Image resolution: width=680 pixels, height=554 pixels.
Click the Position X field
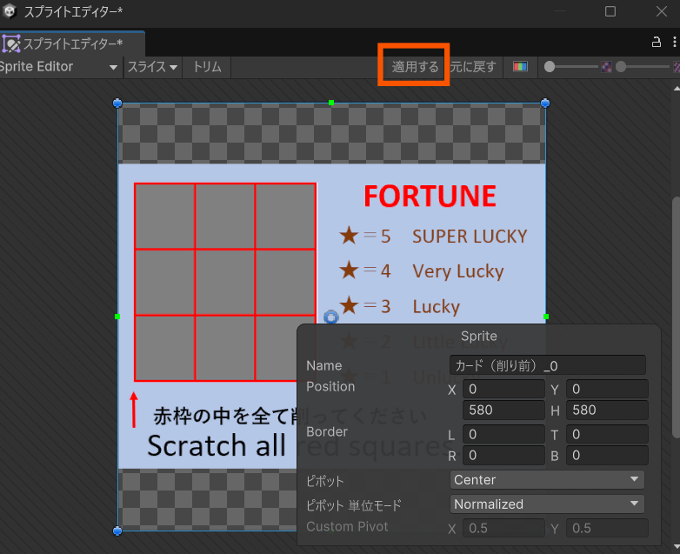[x=503, y=389]
